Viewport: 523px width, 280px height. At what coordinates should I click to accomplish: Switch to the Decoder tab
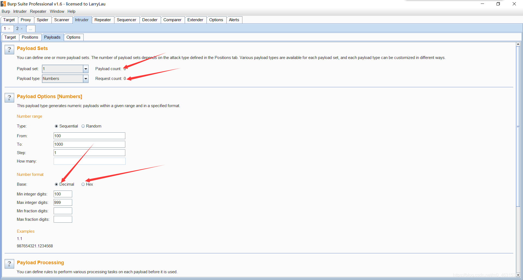point(150,20)
